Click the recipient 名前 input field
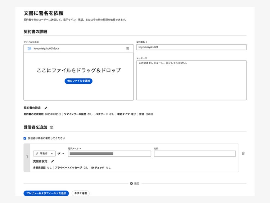Screen dimensions: 270x203 (195, 154)
